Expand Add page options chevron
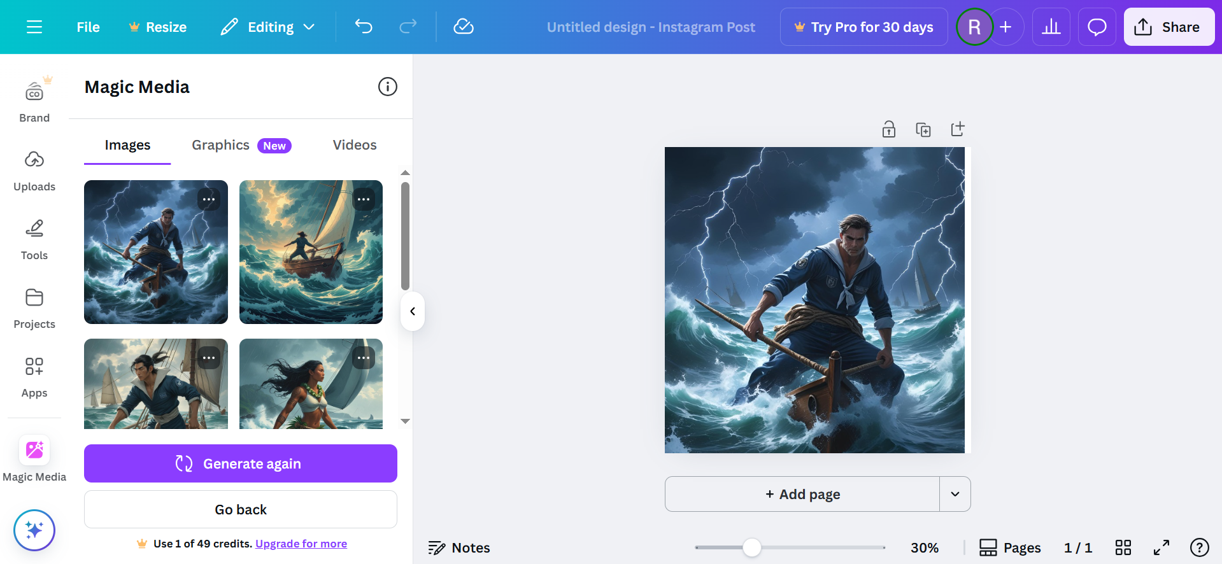This screenshot has width=1222, height=564. 955,494
